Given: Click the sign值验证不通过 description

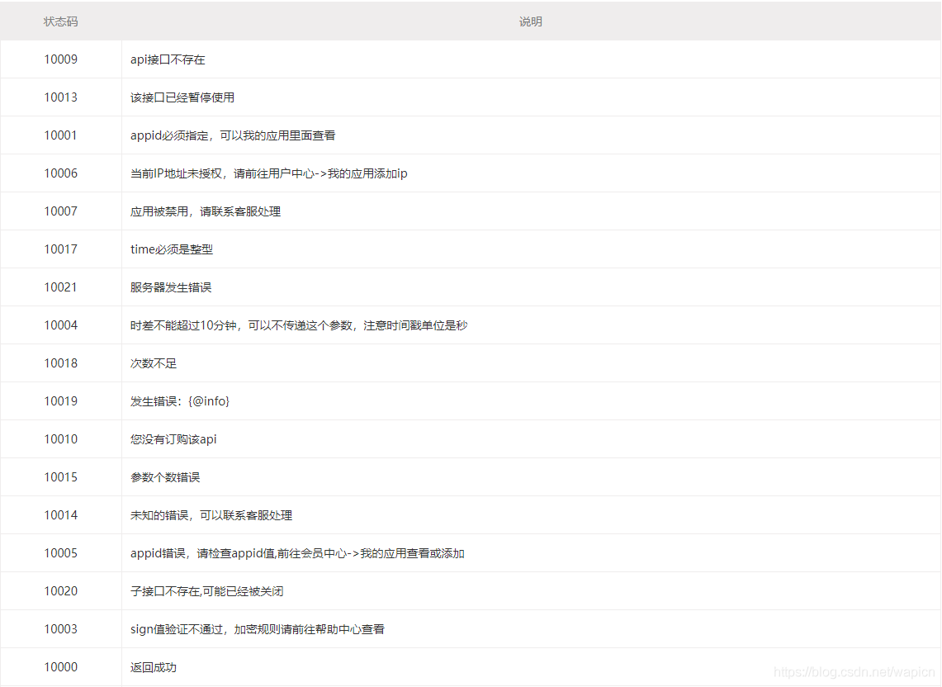Looking at the screenshot, I should click(257, 628).
